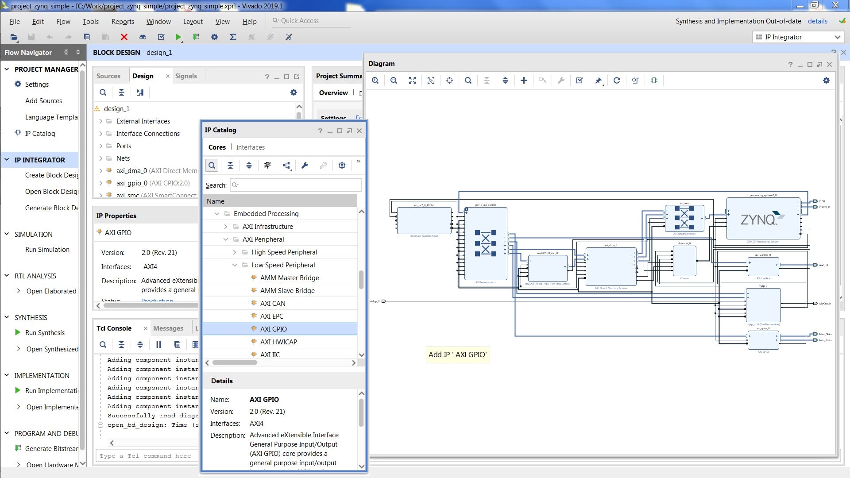This screenshot has width=850, height=478.
Task: Close the Design tab
Action: (167, 76)
